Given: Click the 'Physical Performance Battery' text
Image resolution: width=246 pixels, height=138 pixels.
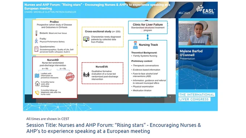Looking at the screenshot, I should pyautogui.click(x=52, y=42).
